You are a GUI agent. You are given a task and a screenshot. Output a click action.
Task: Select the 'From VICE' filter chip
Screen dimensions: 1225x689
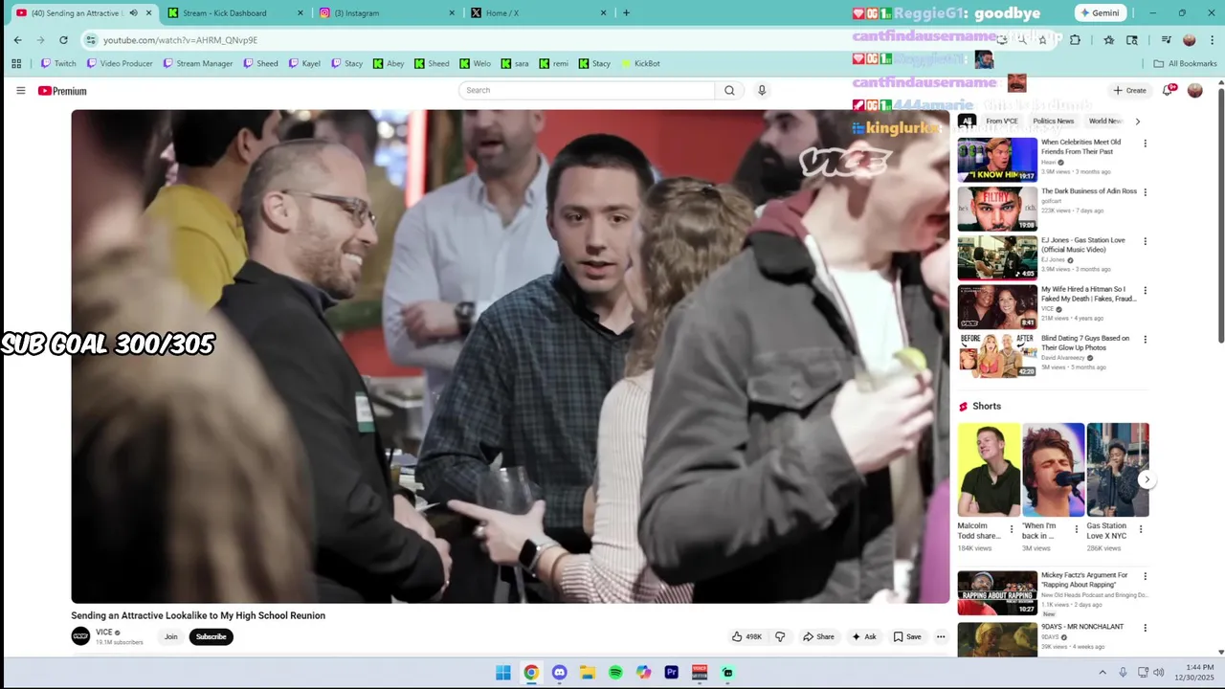[1001, 122]
